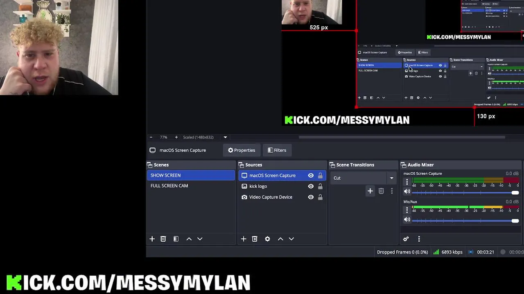This screenshot has height=294, width=524.
Task: Move the selected scene down
Action: 200,239
